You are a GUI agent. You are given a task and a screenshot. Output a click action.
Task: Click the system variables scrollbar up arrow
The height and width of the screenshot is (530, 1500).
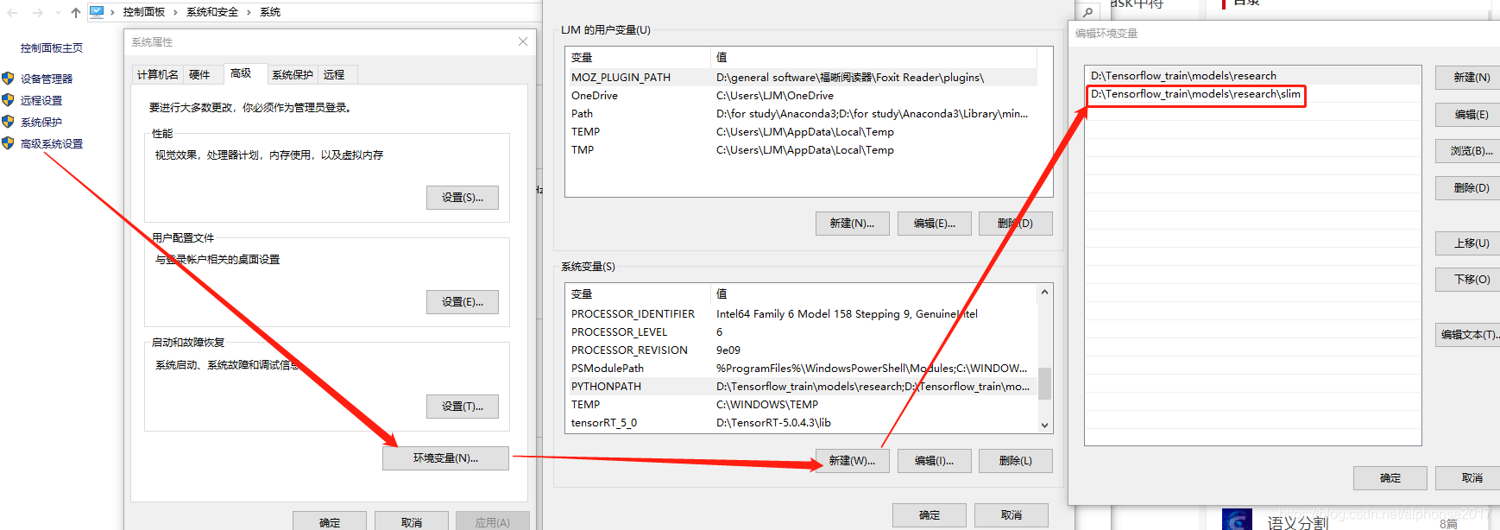point(1044,292)
